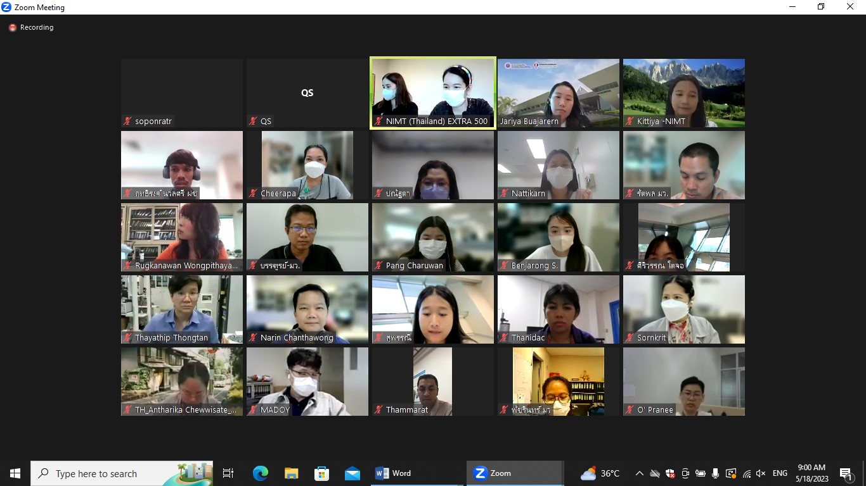The width and height of the screenshot is (866, 486).
Task: Expand the hidden system tray icons chevron
Action: 639,473
